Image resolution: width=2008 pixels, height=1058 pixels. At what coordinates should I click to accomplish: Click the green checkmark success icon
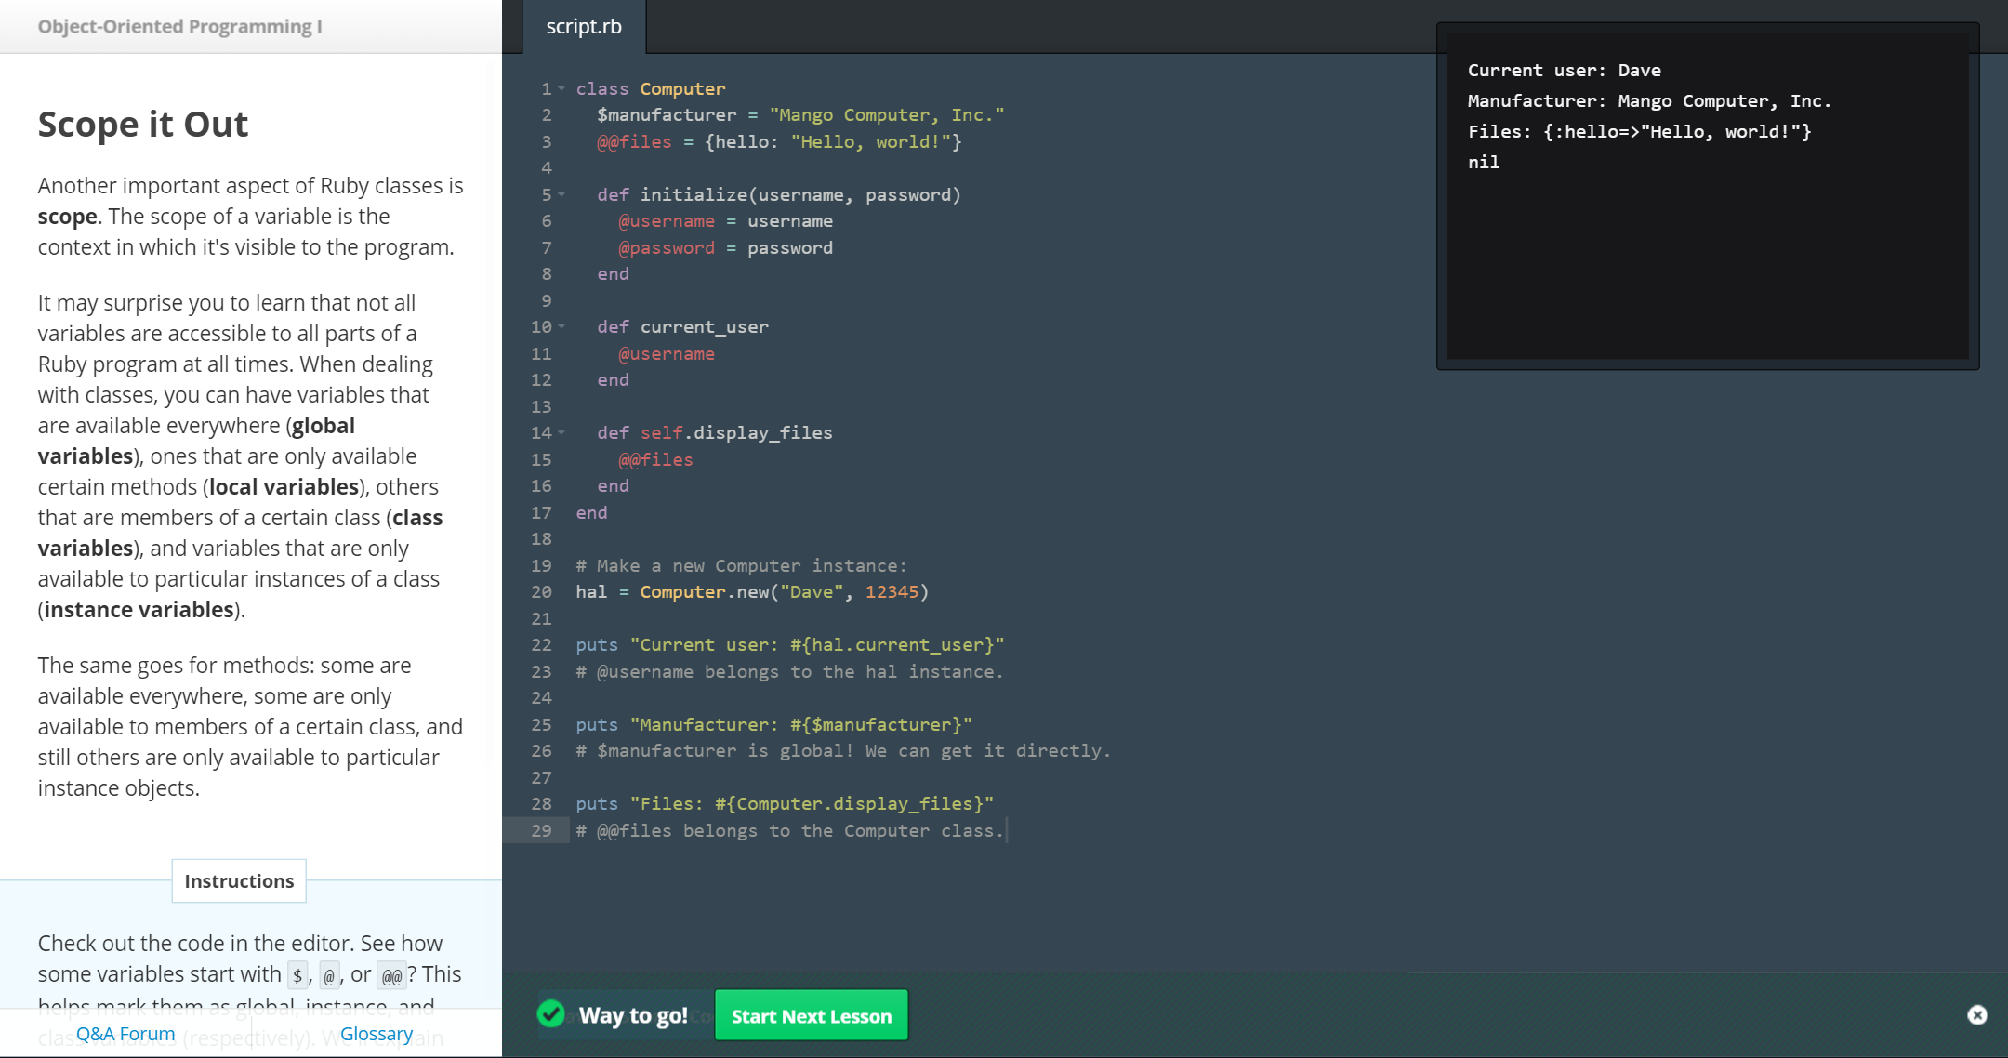551,1013
